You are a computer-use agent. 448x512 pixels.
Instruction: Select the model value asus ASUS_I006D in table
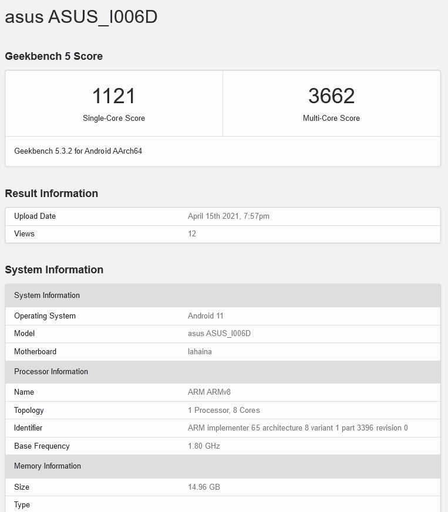tap(219, 334)
